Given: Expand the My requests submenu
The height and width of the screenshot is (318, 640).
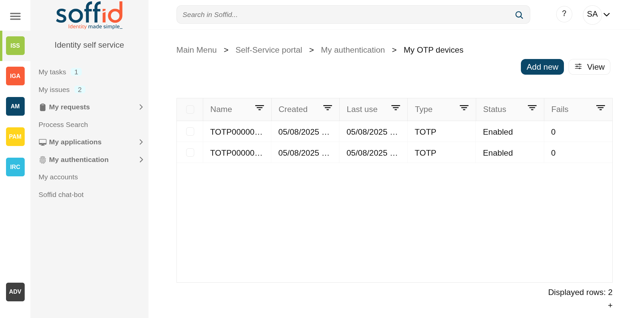Looking at the screenshot, I should coord(141,107).
